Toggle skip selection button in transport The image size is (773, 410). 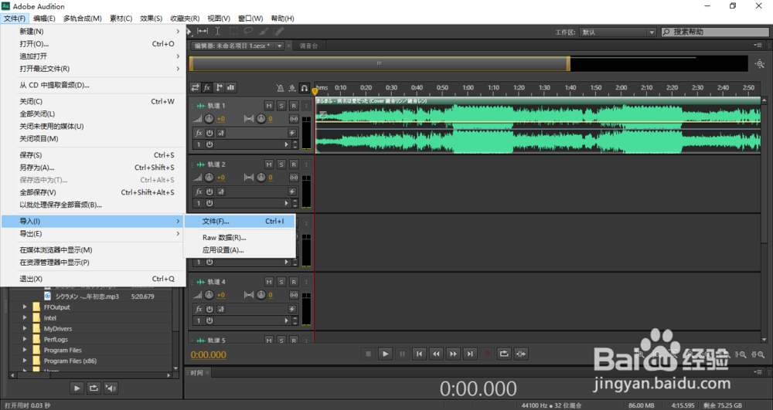[521, 354]
